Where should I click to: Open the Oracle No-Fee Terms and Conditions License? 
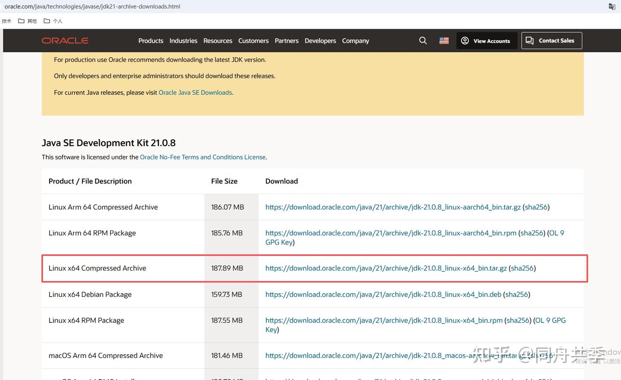click(x=203, y=157)
